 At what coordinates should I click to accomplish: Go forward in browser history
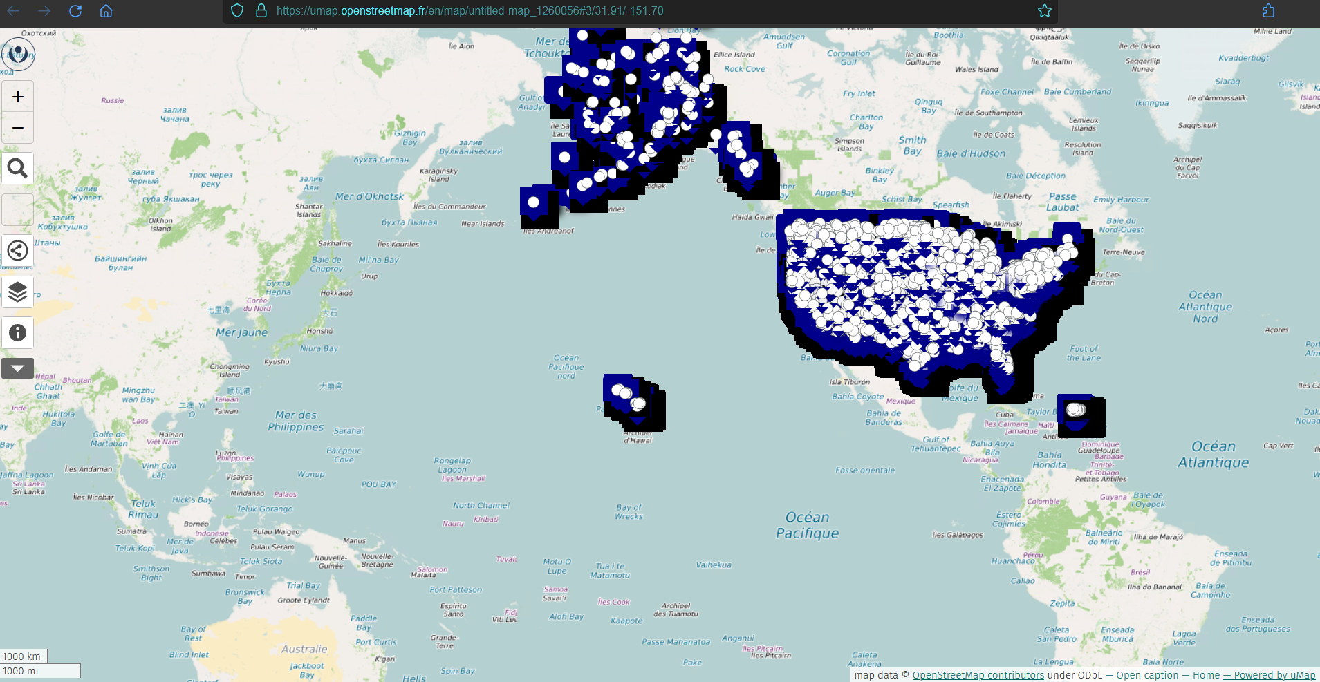click(44, 11)
